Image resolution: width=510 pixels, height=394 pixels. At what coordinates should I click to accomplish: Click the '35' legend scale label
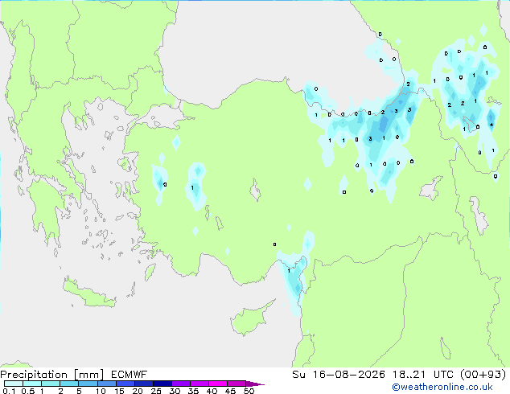coord(193,391)
